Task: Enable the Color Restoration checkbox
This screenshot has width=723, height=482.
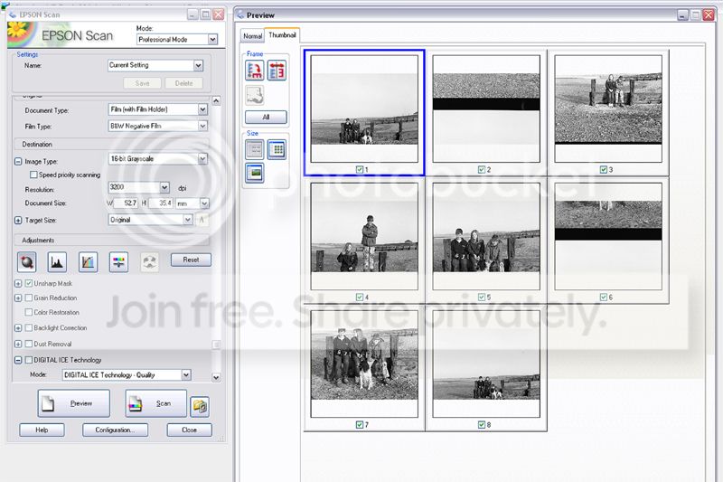Action: click(29, 312)
